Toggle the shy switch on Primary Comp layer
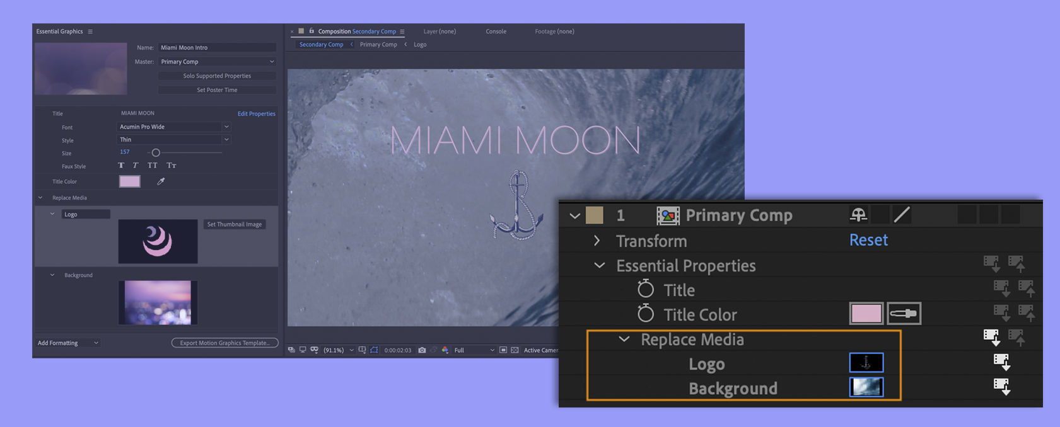This screenshot has width=1060, height=427. point(858,215)
